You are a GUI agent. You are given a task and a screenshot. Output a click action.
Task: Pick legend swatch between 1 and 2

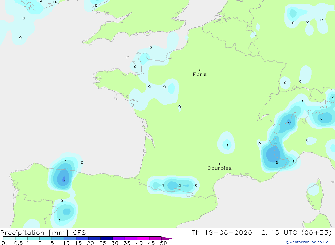pos(33,238)
